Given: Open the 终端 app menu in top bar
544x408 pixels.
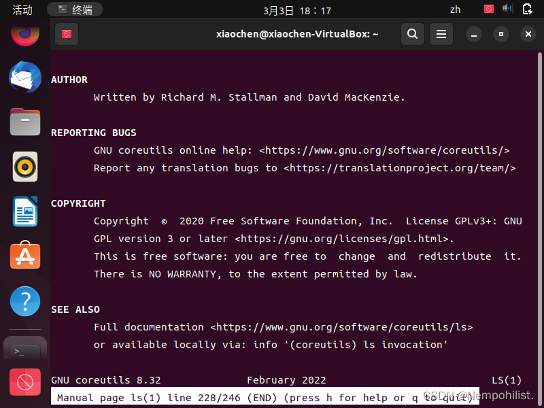Looking at the screenshot, I should (x=75, y=10).
